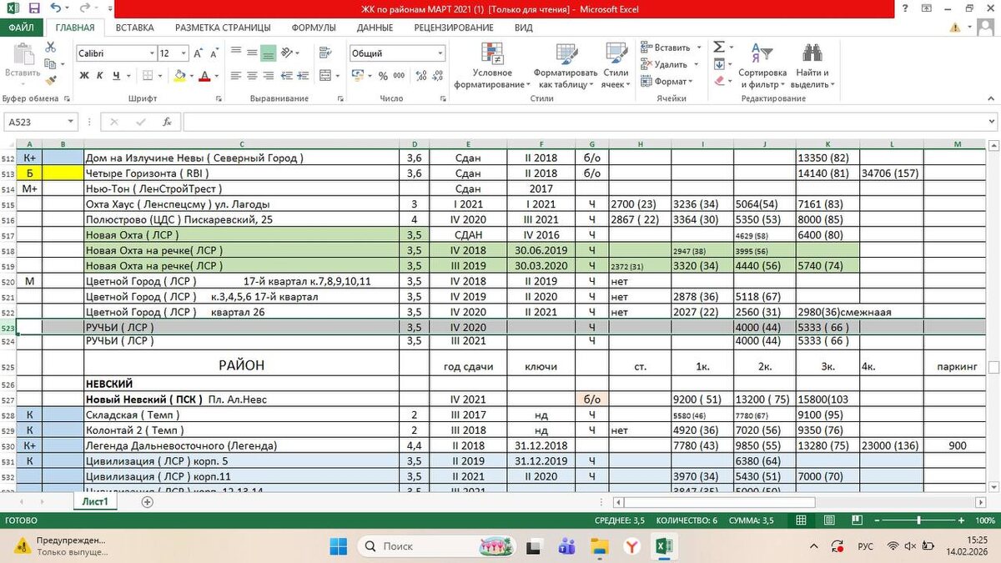
Task: Save the workbook from quick access toolbar
Action: click(34, 8)
